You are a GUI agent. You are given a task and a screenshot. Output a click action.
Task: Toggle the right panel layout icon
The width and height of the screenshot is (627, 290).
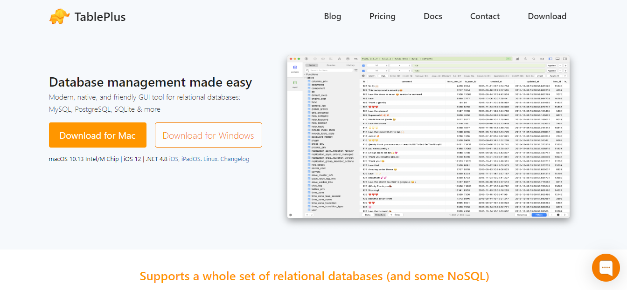click(x=565, y=58)
